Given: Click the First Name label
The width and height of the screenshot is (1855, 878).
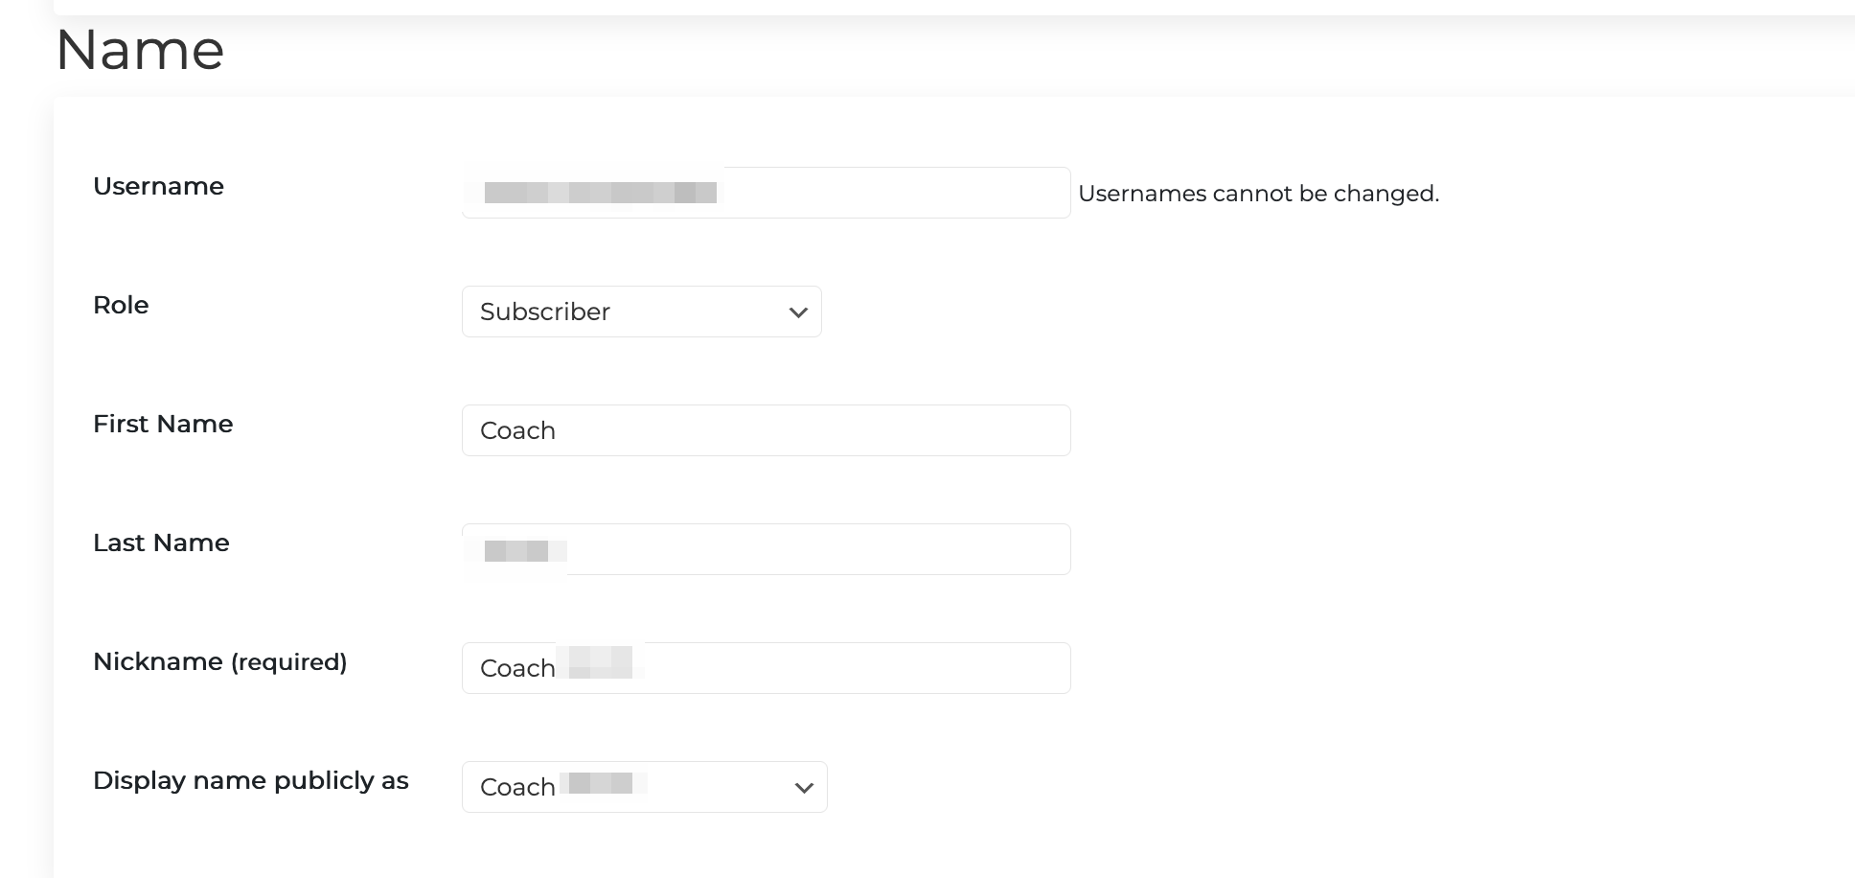Looking at the screenshot, I should [163, 424].
